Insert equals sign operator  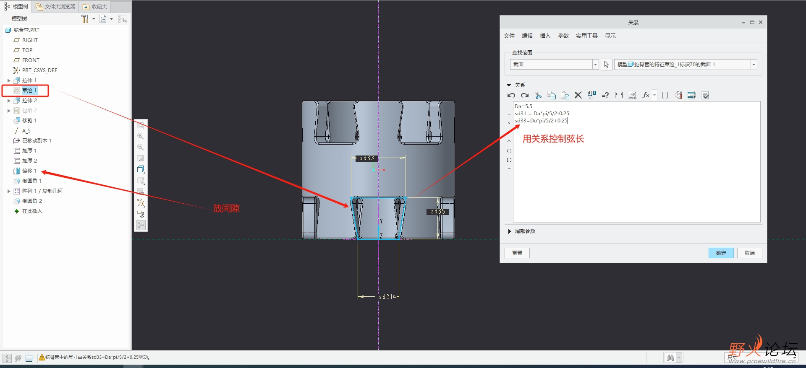(509, 169)
